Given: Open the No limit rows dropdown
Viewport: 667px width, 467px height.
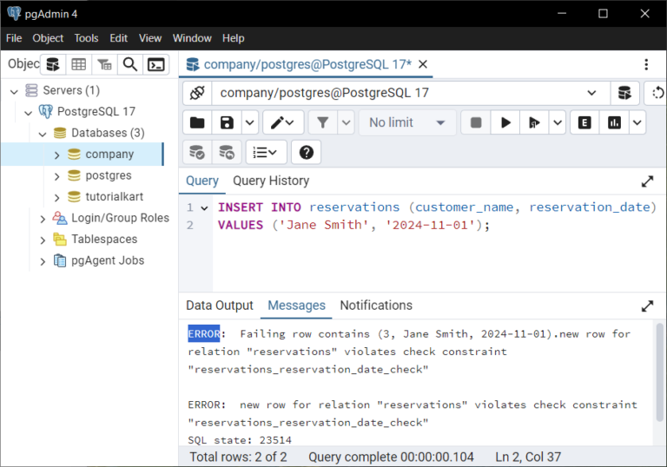Looking at the screenshot, I should 407,122.
